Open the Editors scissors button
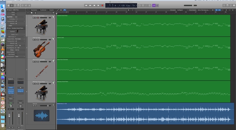This screenshot has height=130, width=236. click(x=29, y=5)
